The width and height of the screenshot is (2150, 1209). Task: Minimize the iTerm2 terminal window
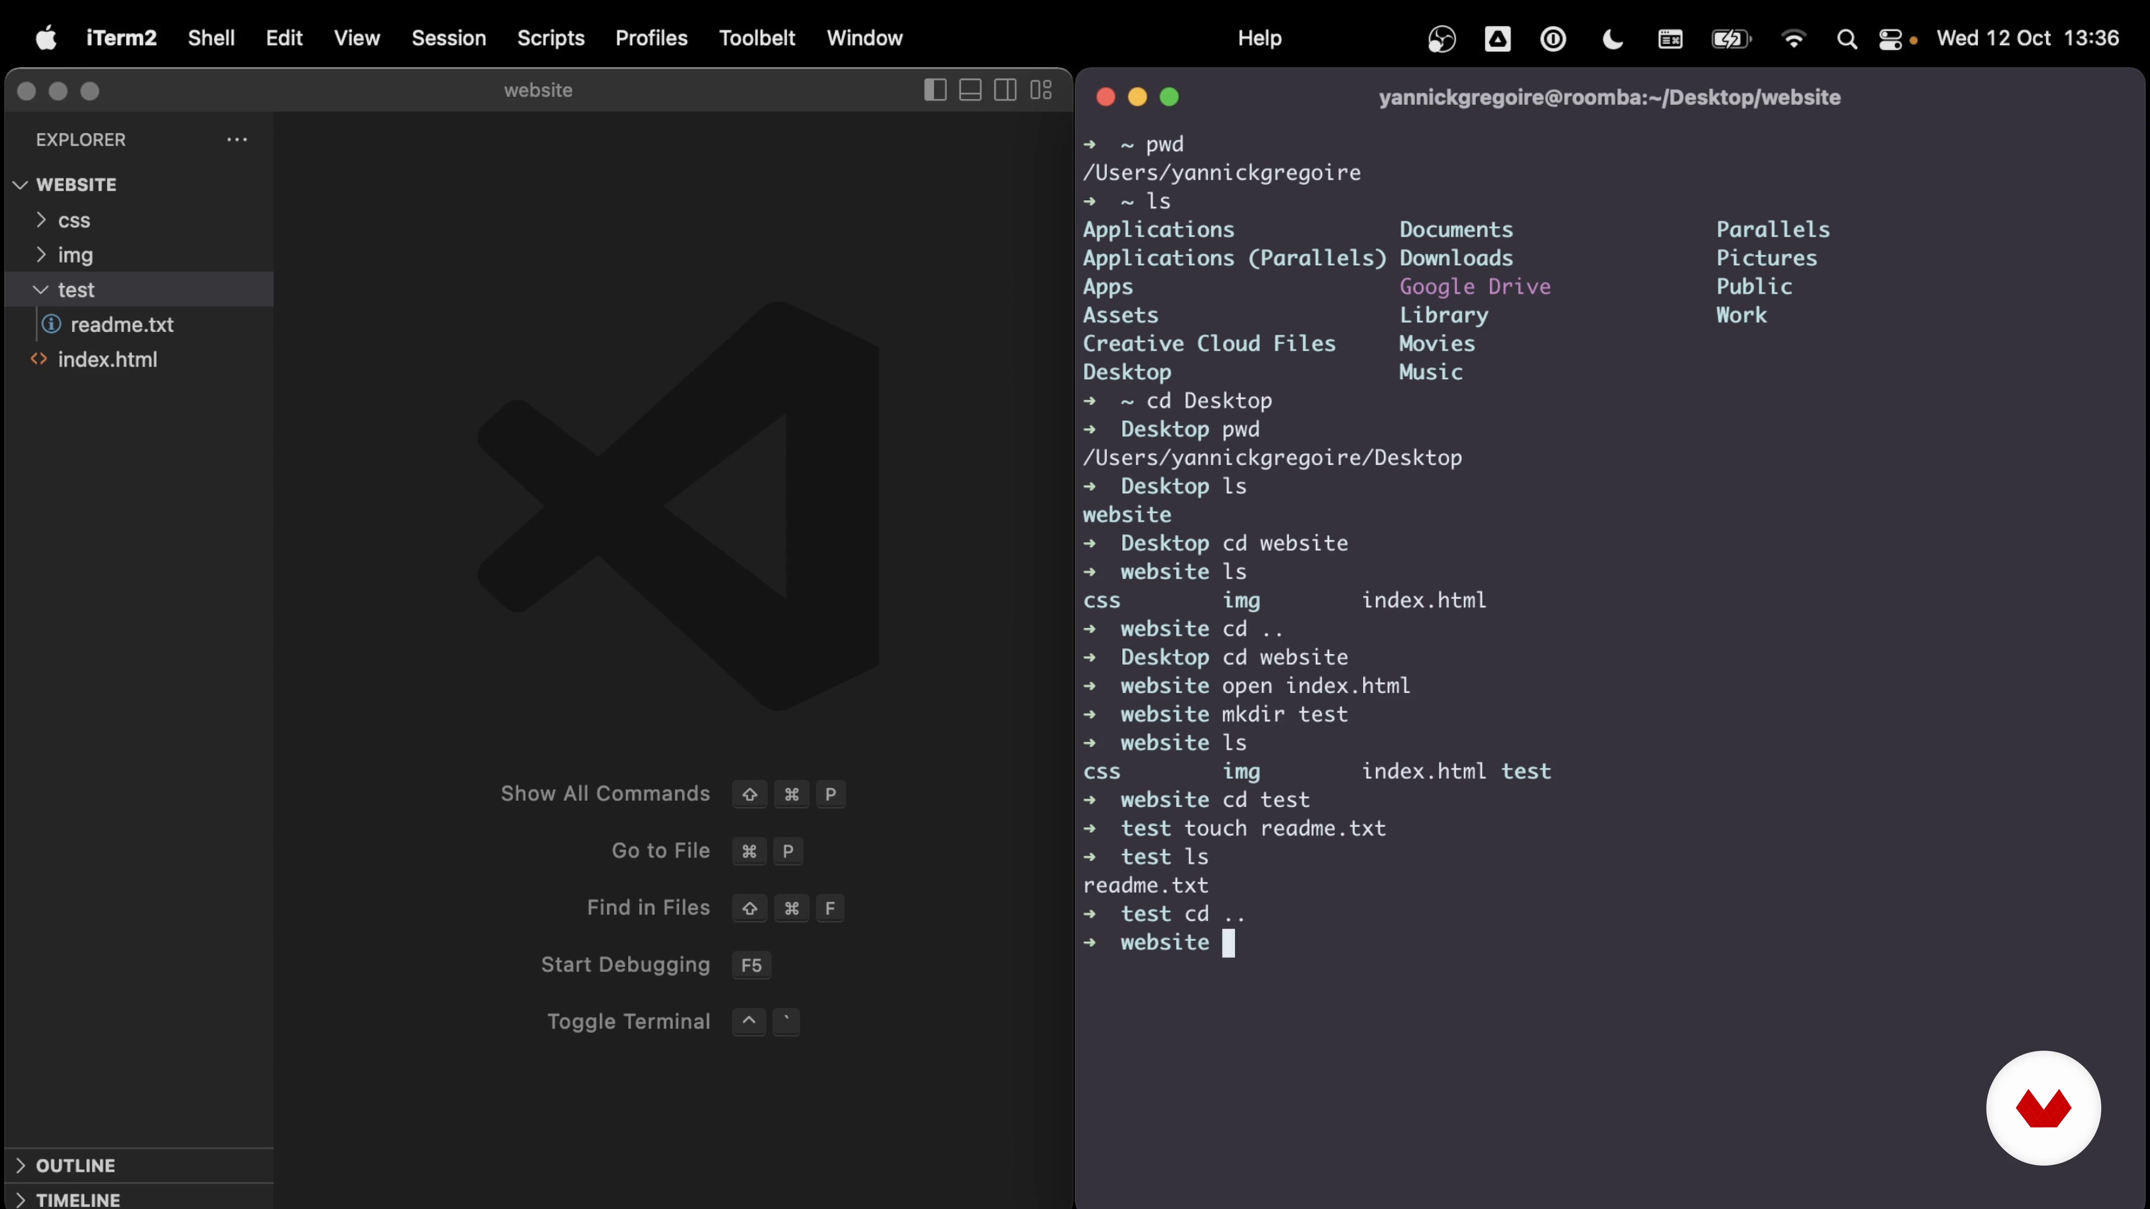coord(1138,97)
